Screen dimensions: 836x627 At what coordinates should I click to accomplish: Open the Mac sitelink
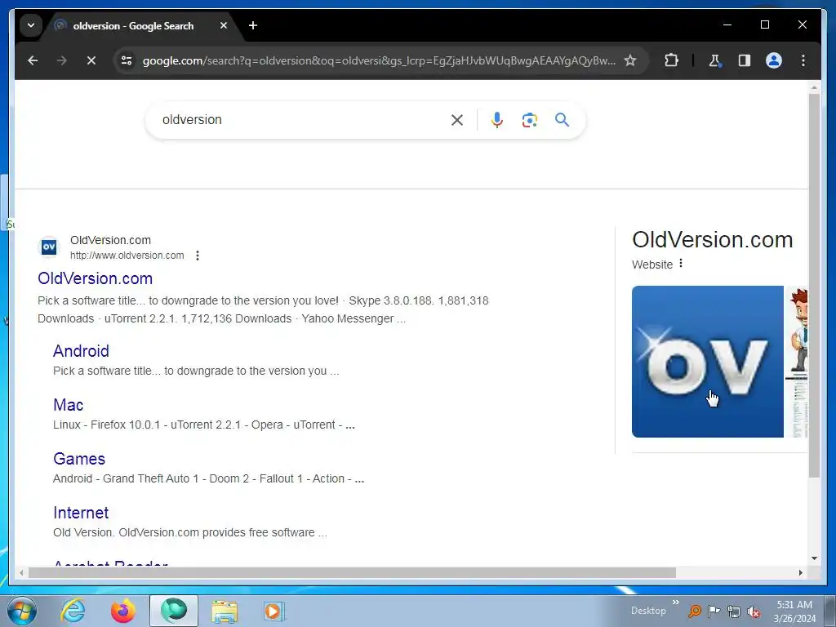[69, 405]
